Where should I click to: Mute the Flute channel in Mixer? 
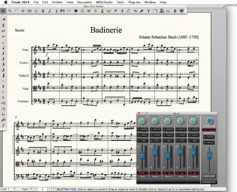pyautogui.click(x=143, y=130)
